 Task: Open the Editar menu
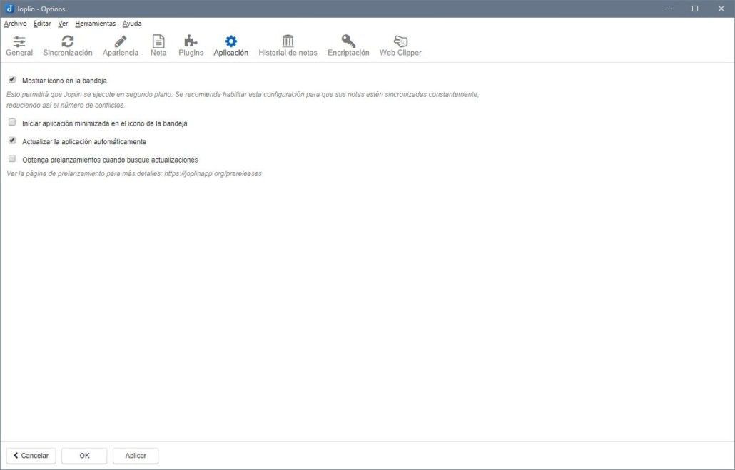[x=42, y=24]
